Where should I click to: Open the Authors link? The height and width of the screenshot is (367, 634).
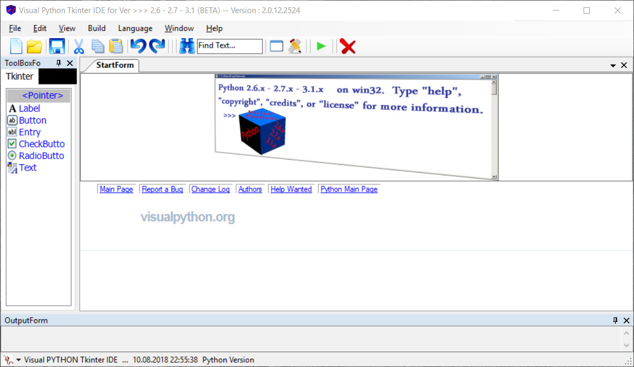click(x=250, y=189)
